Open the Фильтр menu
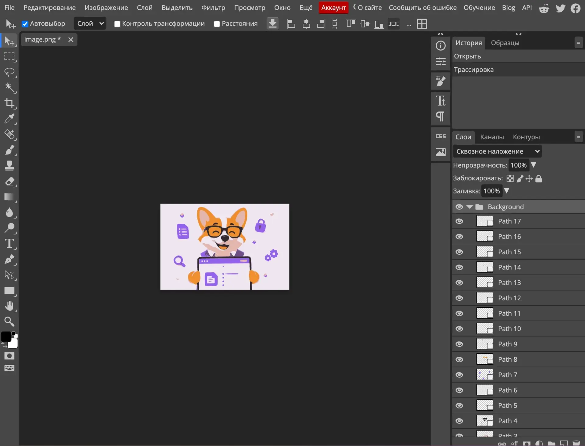 tap(213, 8)
